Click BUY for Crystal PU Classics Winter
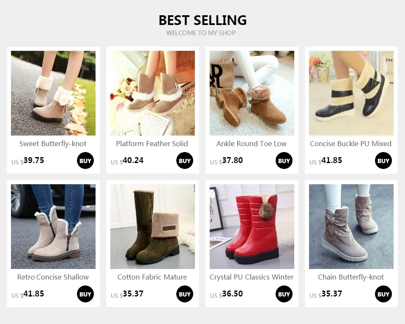405x324 pixels. 284,294
